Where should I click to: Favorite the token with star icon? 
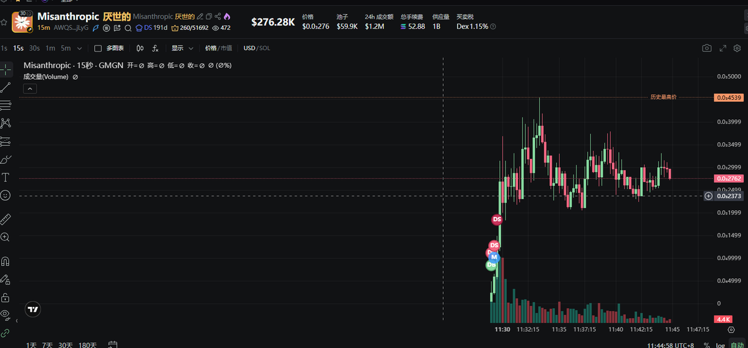[x=4, y=22]
